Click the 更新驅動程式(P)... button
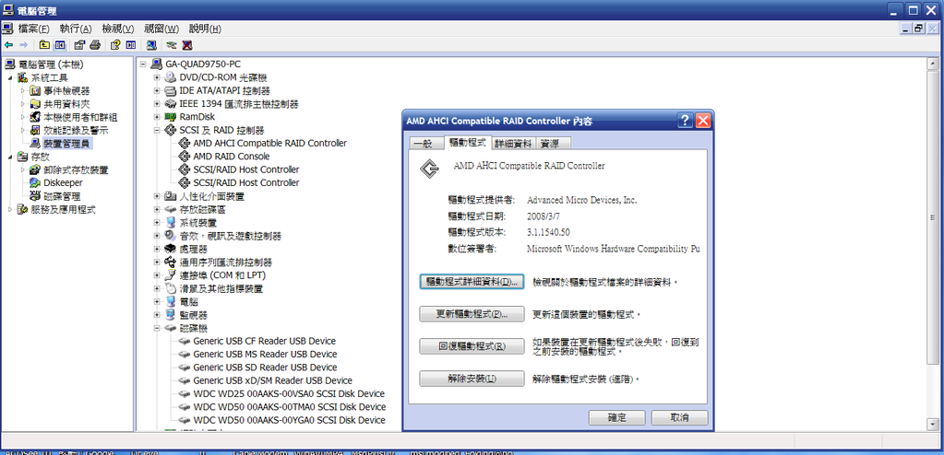 (472, 314)
